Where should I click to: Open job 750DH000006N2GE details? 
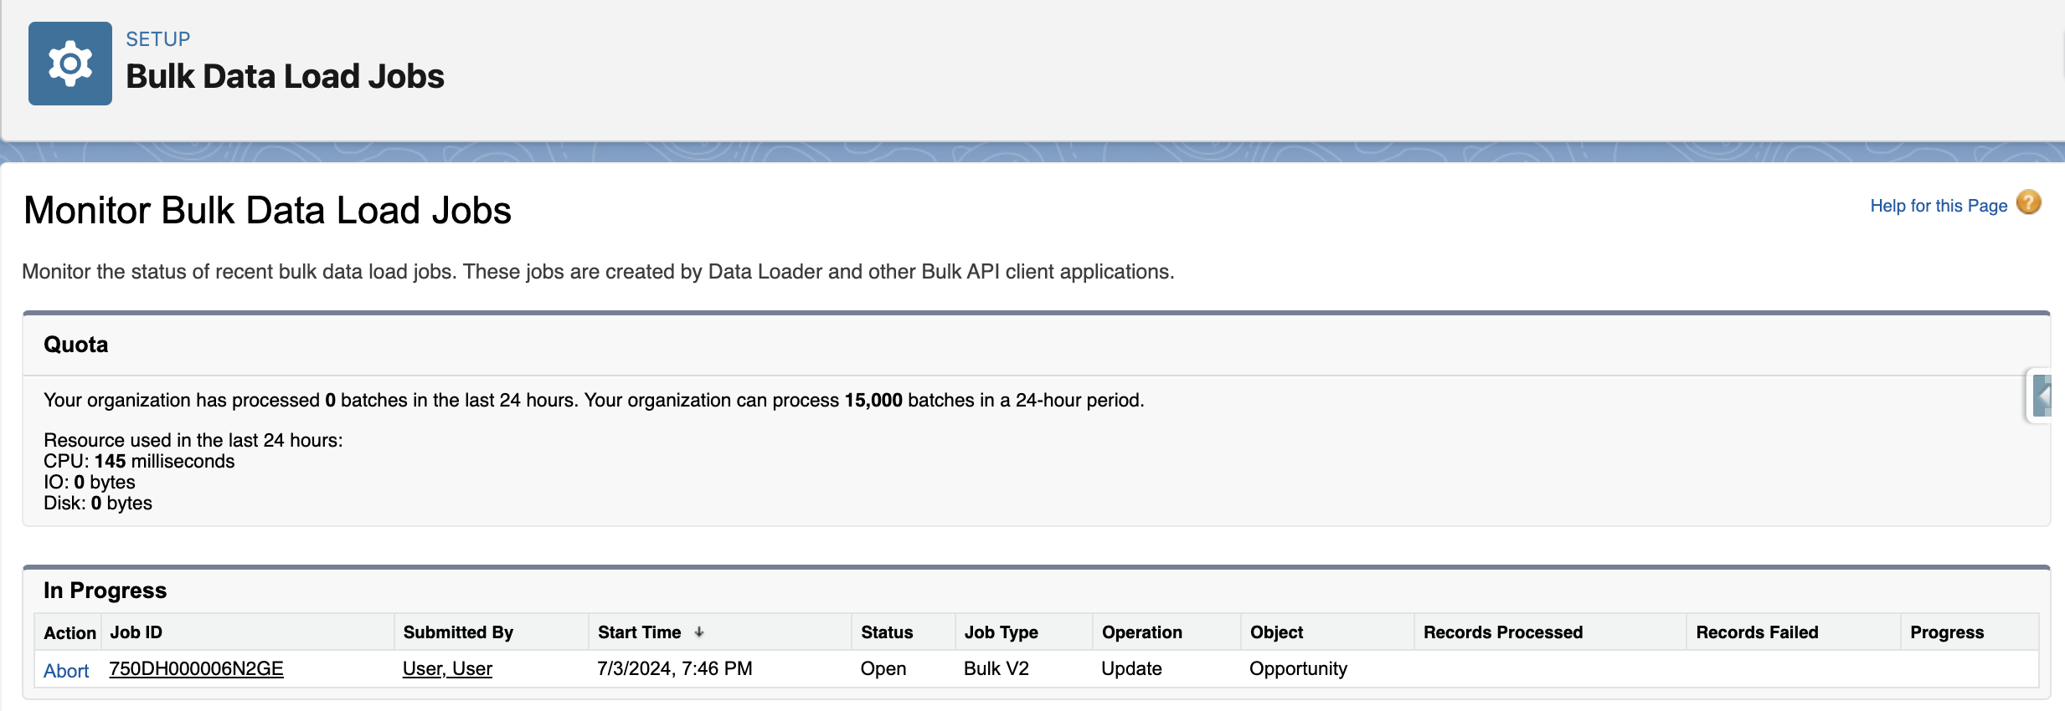coord(196,669)
